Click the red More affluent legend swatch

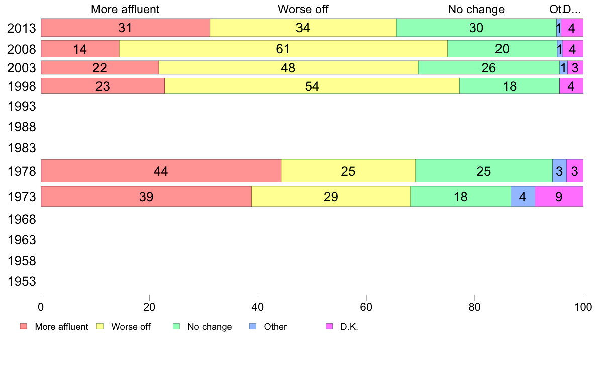coord(24,326)
